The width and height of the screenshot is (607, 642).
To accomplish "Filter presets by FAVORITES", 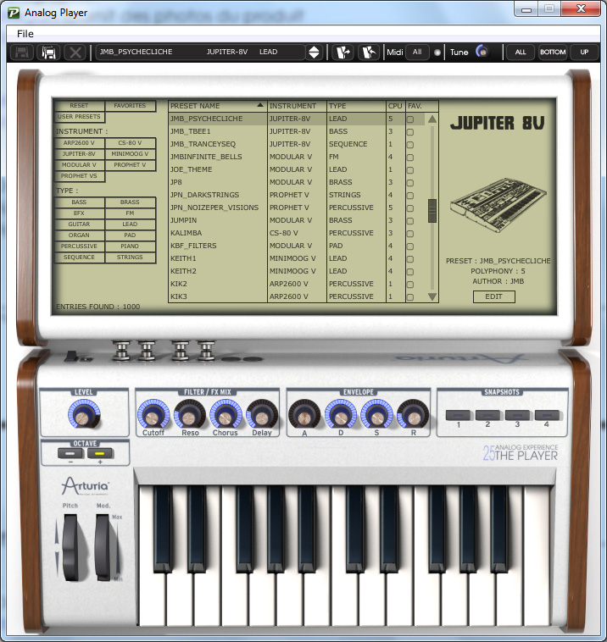I will [130, 106].
